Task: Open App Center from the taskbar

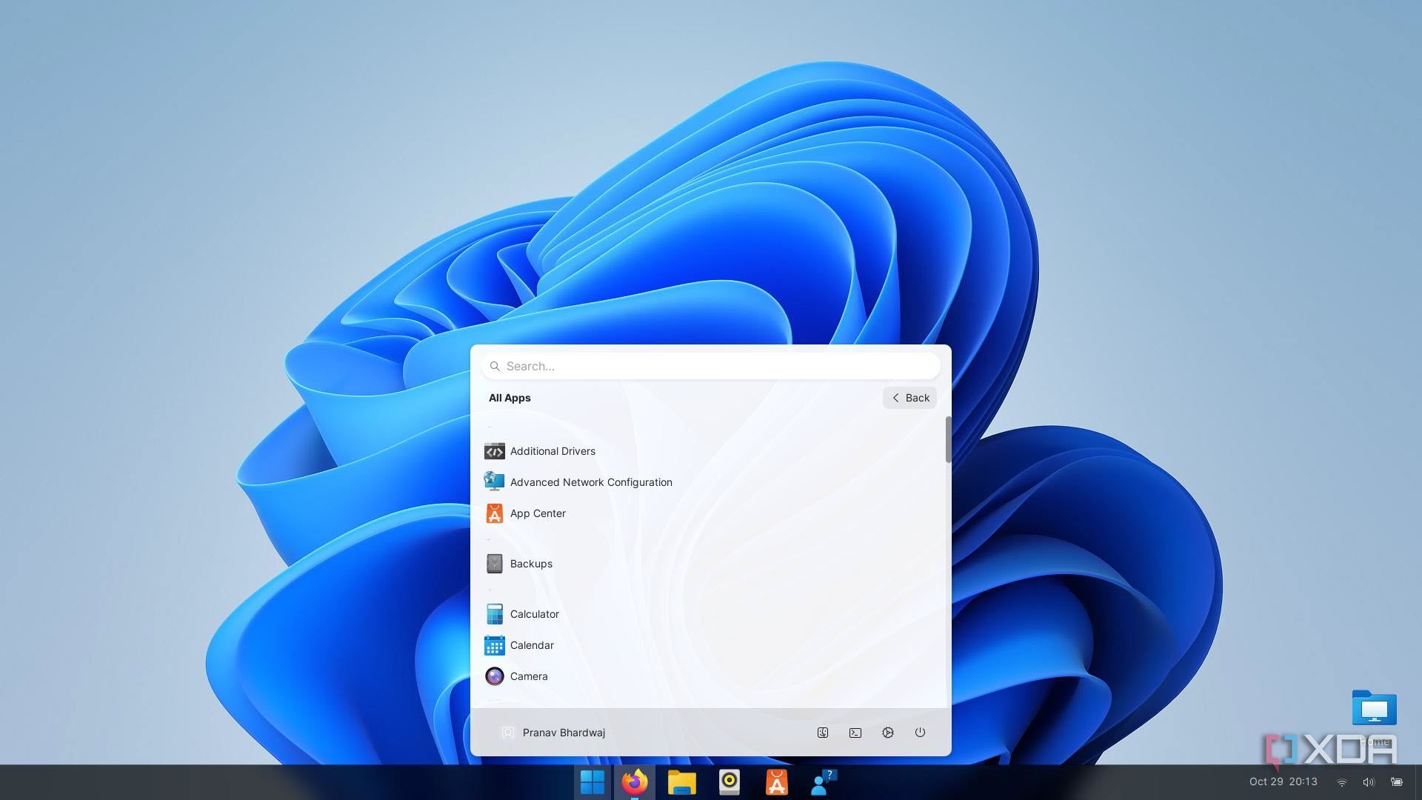Action: pyautogui.click(x=776, y=782)
